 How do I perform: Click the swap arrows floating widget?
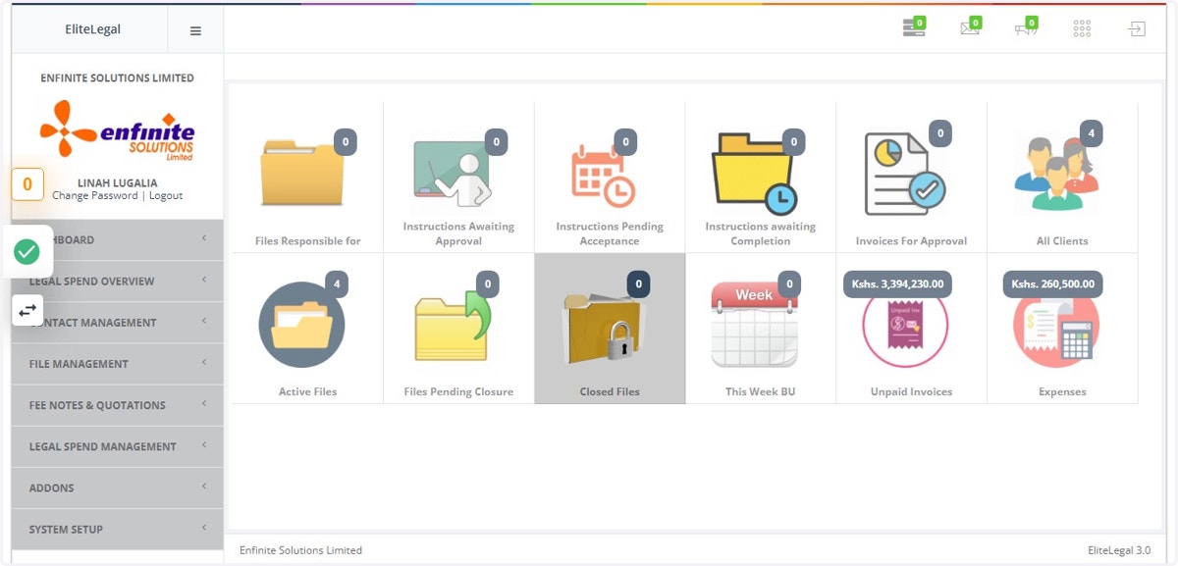click(27, 310)
